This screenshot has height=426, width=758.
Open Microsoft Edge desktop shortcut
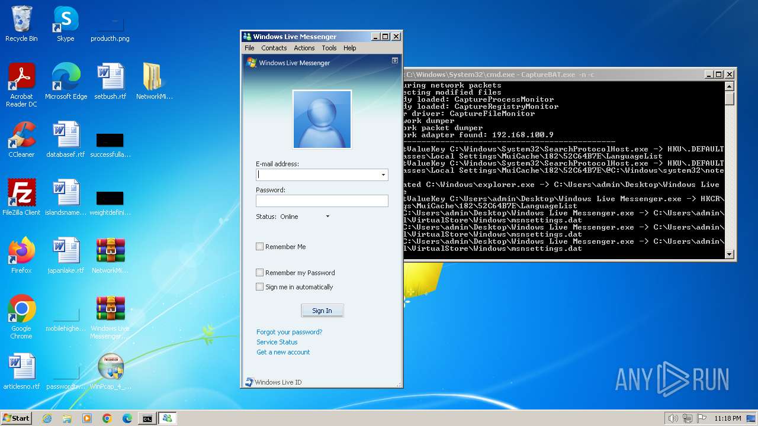66,82
